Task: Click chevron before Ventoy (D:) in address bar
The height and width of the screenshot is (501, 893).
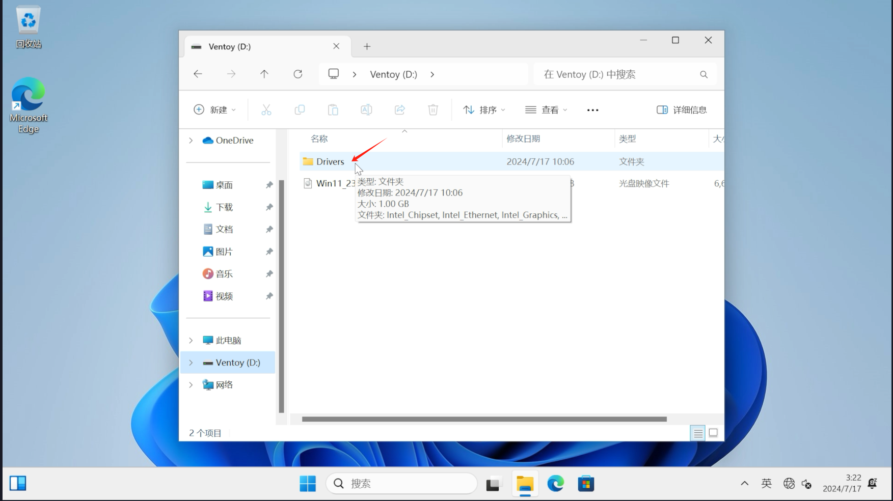Action: (355, 74)
